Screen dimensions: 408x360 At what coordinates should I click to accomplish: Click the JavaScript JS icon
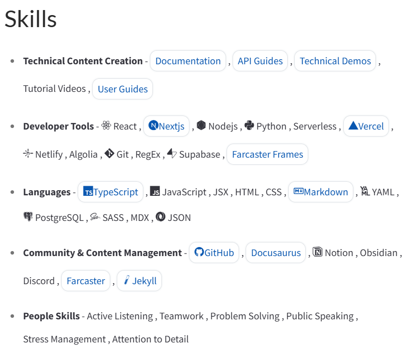(x=155, y=191)
